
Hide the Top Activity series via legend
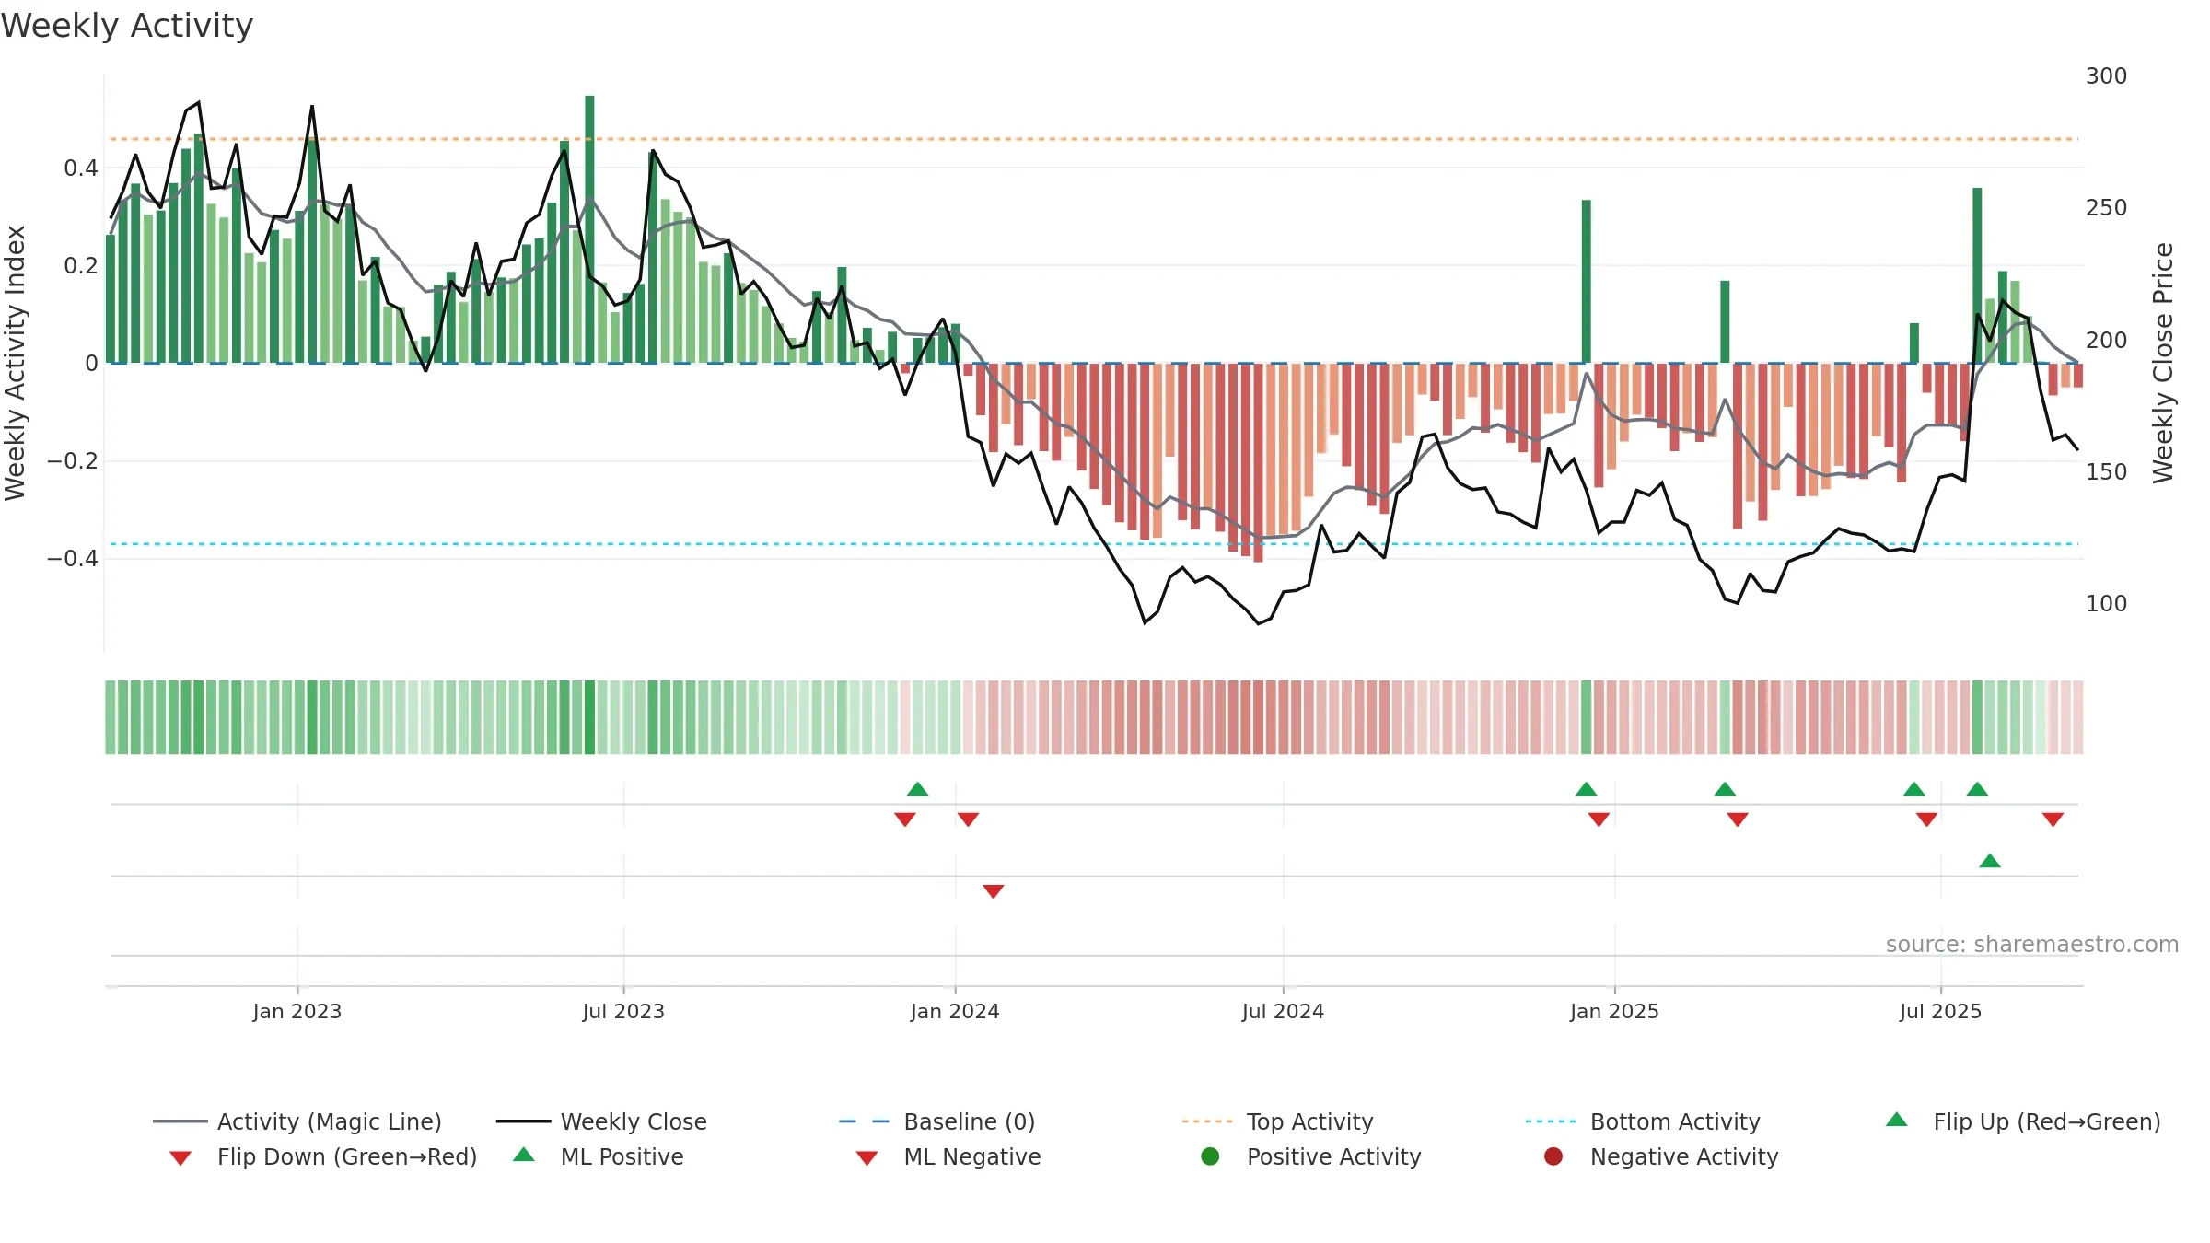pyautogui.click(x=1277, y=1121)
